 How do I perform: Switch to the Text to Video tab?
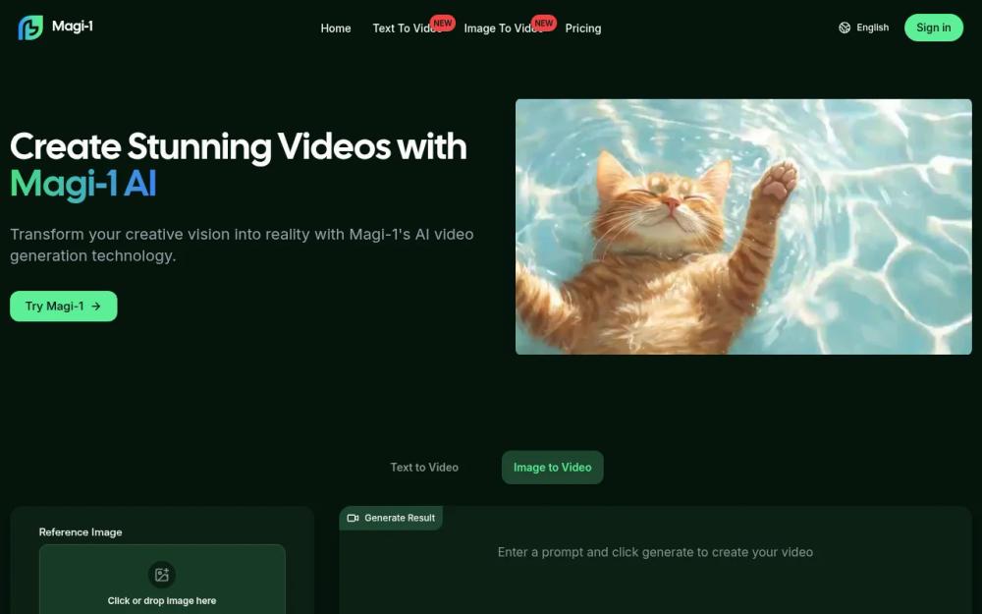(x=424, y=468)
